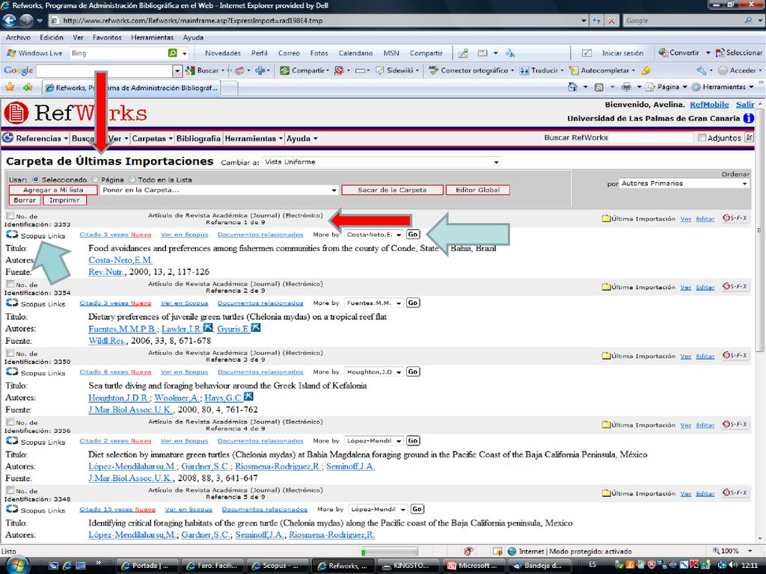The height and width of the screenshot is (574, 766).
Task: Open the Favorites star icon
Action: pos(9,87)
